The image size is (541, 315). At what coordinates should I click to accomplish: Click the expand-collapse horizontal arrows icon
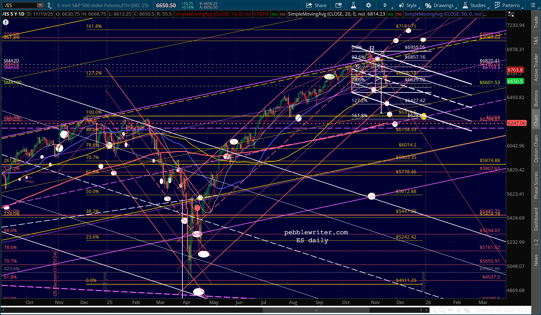point(450,310)
